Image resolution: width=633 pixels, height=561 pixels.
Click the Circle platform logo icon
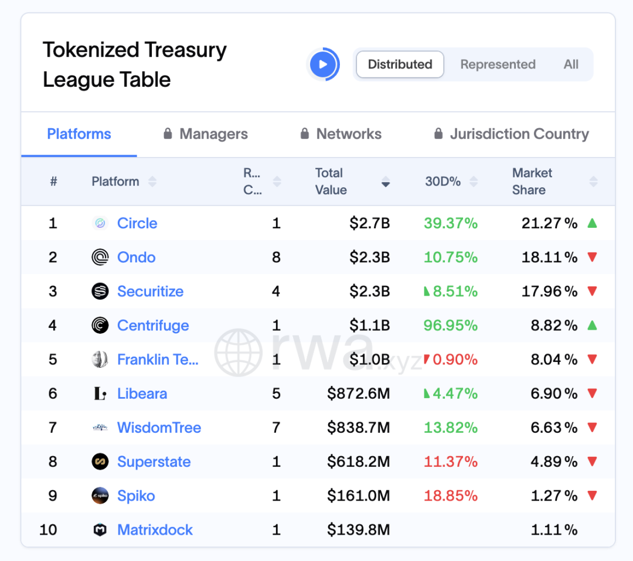pos(100,223)
